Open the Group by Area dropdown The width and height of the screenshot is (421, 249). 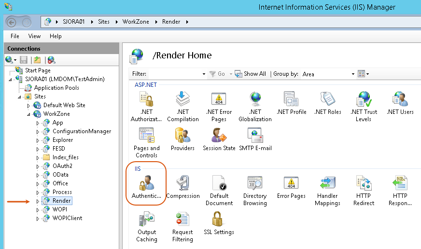pyautogui.click(x=353, y=74)
